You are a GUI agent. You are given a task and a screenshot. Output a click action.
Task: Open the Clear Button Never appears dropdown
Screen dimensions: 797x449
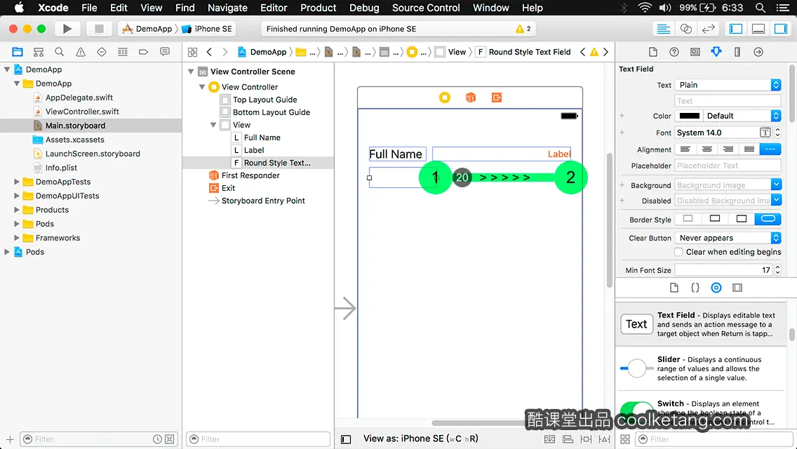[x=728, y=238]
